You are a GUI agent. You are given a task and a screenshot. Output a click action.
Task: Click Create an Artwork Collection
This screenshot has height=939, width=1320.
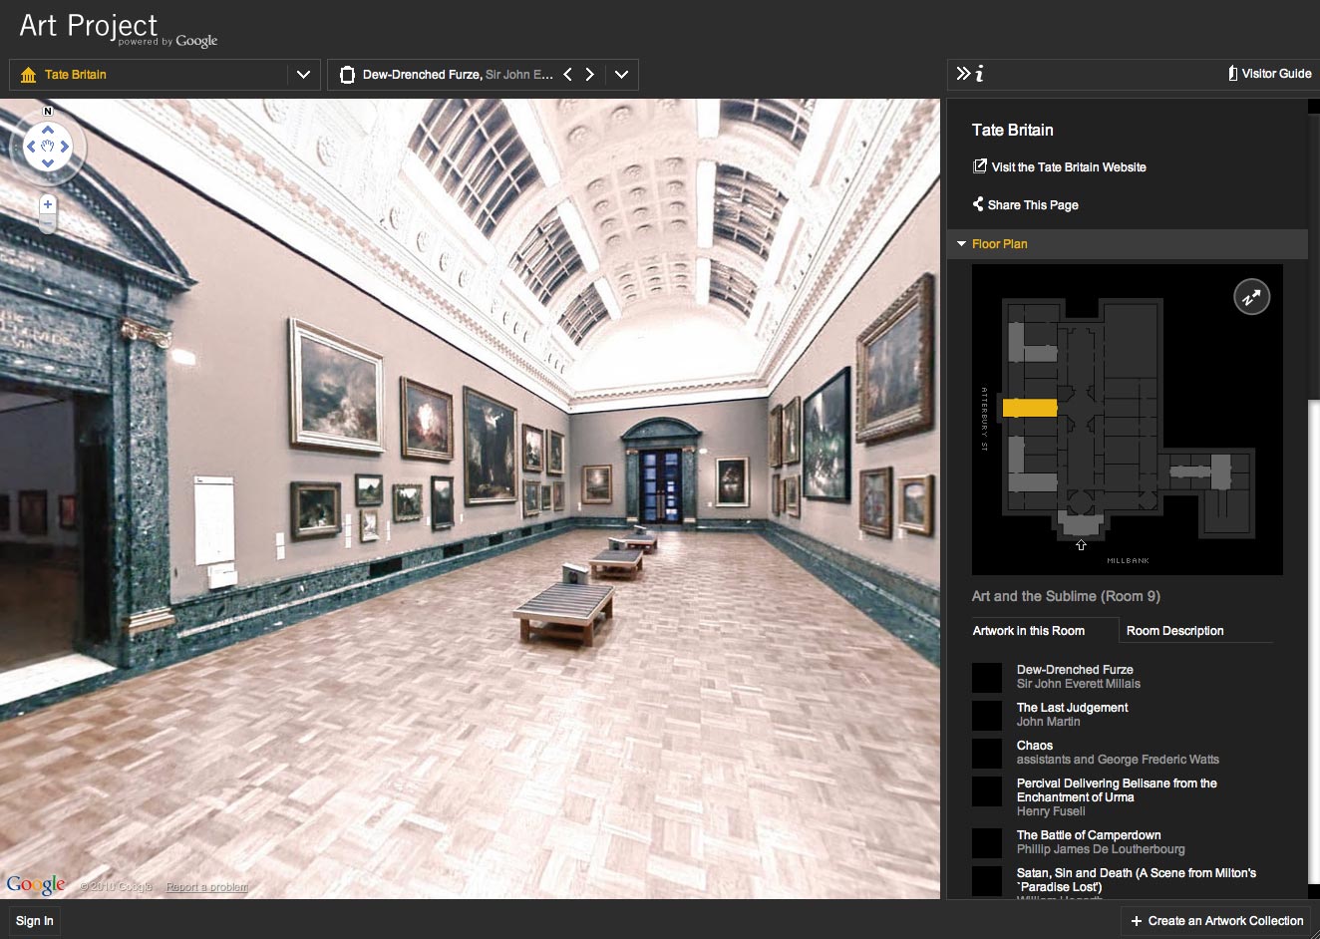tap(1217, 921)
